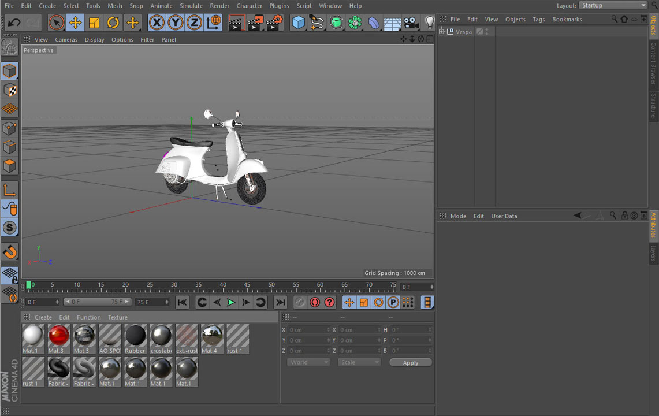Select the Live Selection tool
This screenshot has height=416, width=659.
(x=56, y=23)
